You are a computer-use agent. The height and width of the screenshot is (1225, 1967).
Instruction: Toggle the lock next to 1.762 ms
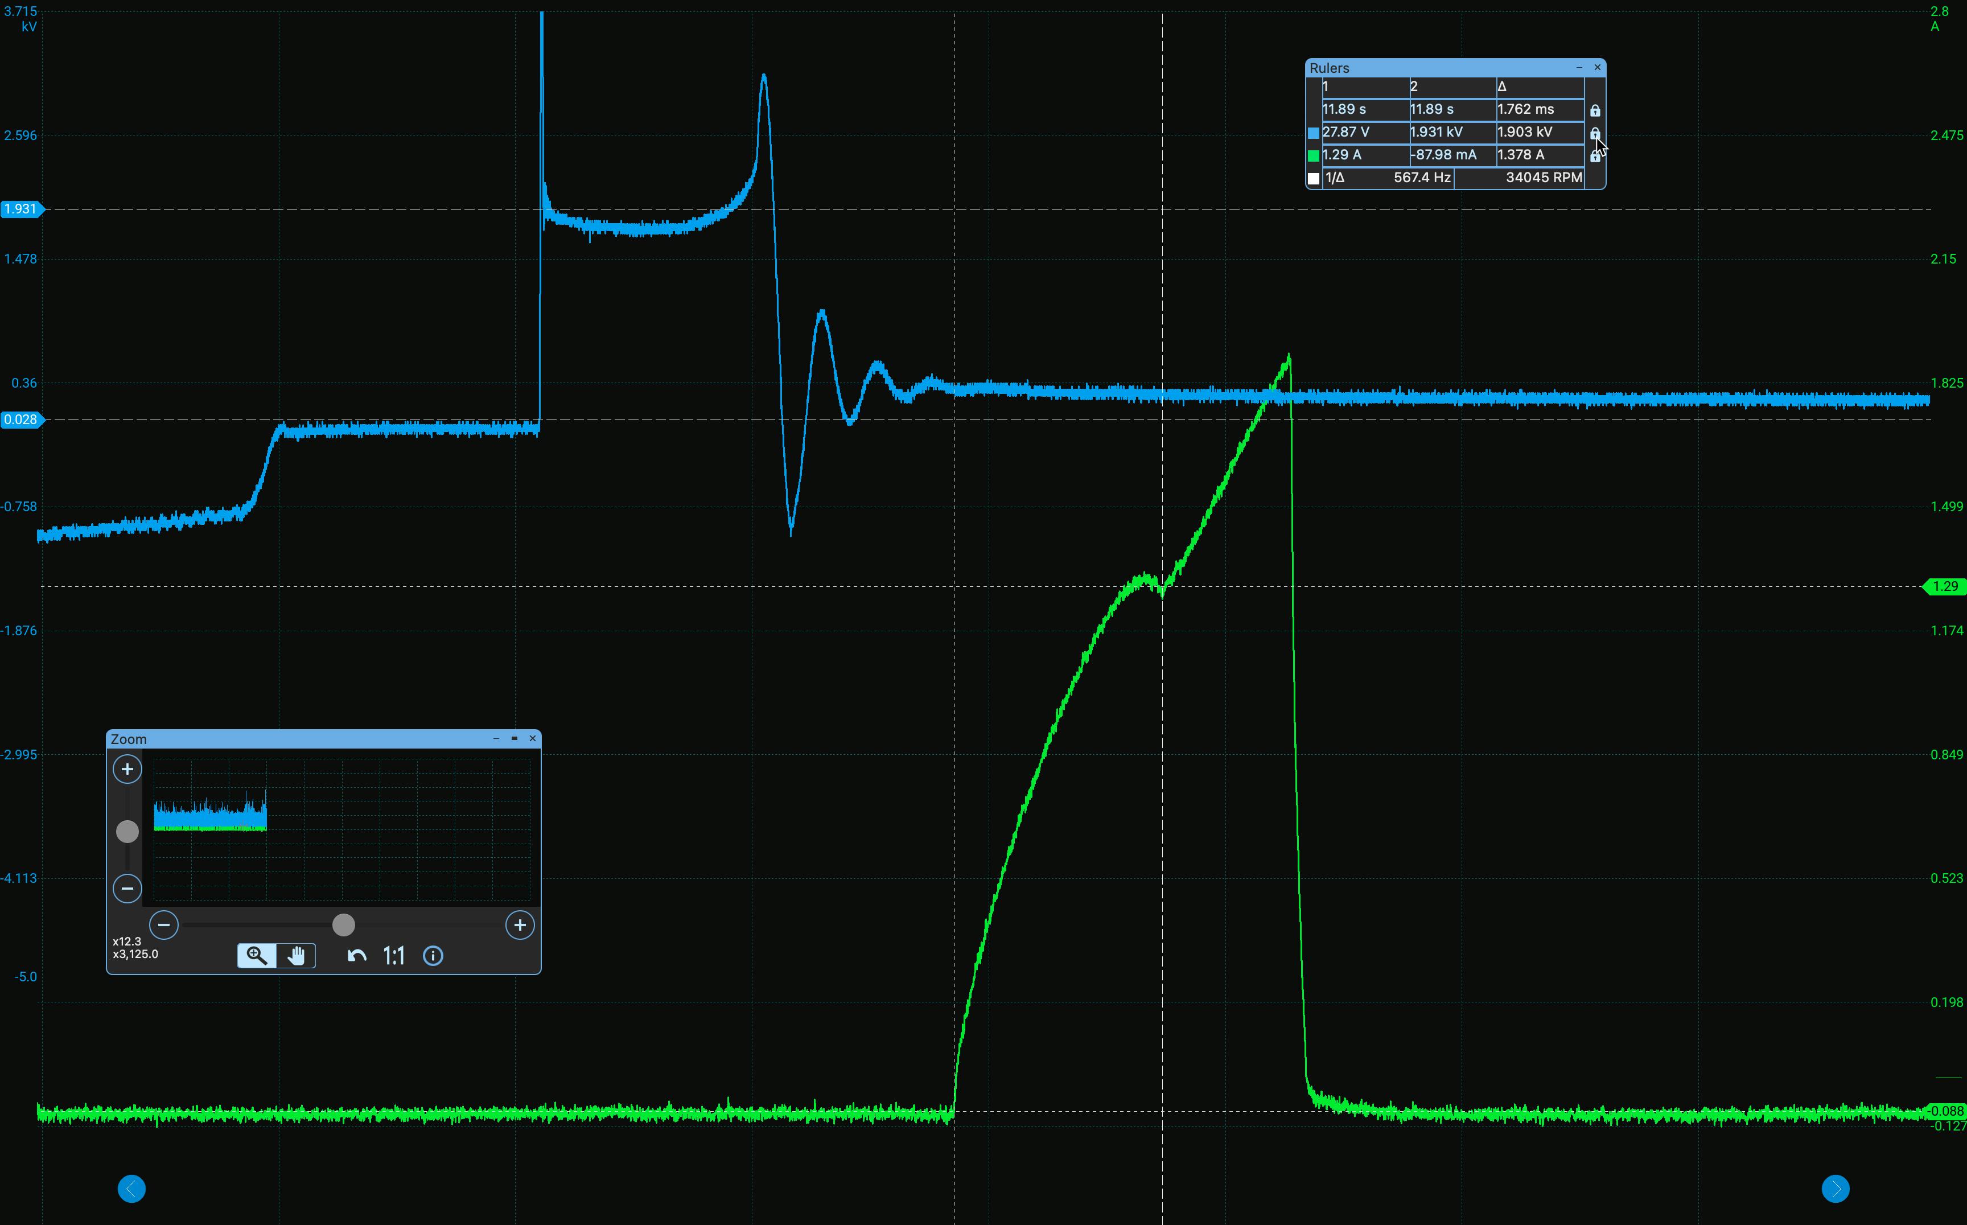[x=1596, y=110]
